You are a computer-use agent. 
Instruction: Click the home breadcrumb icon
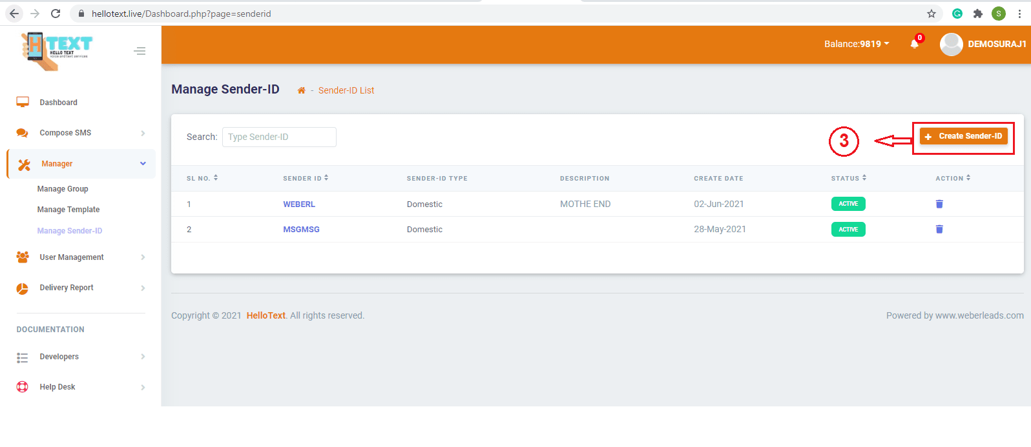301,90
